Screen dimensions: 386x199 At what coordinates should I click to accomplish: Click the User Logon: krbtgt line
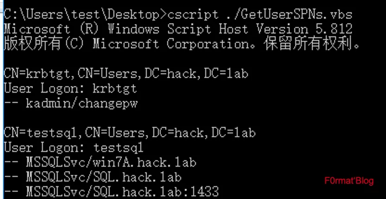click(x=70, y=88)
